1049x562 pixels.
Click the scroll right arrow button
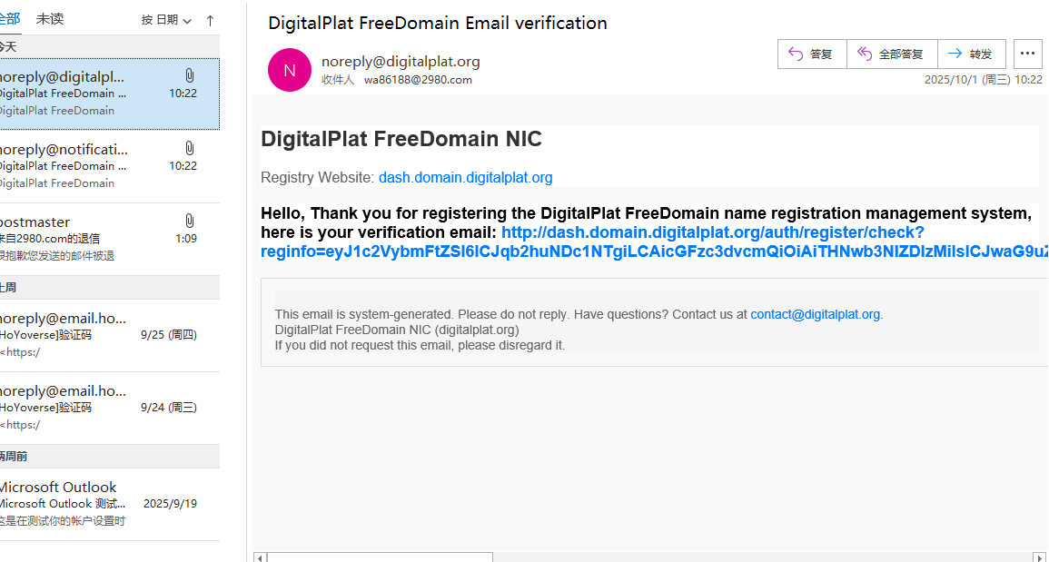[x=1040, y=557]
